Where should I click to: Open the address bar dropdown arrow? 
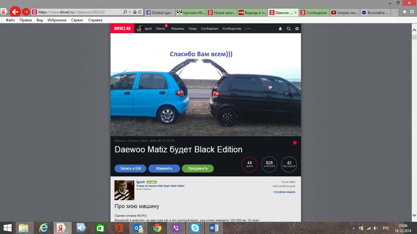click(x=130, y=12)
